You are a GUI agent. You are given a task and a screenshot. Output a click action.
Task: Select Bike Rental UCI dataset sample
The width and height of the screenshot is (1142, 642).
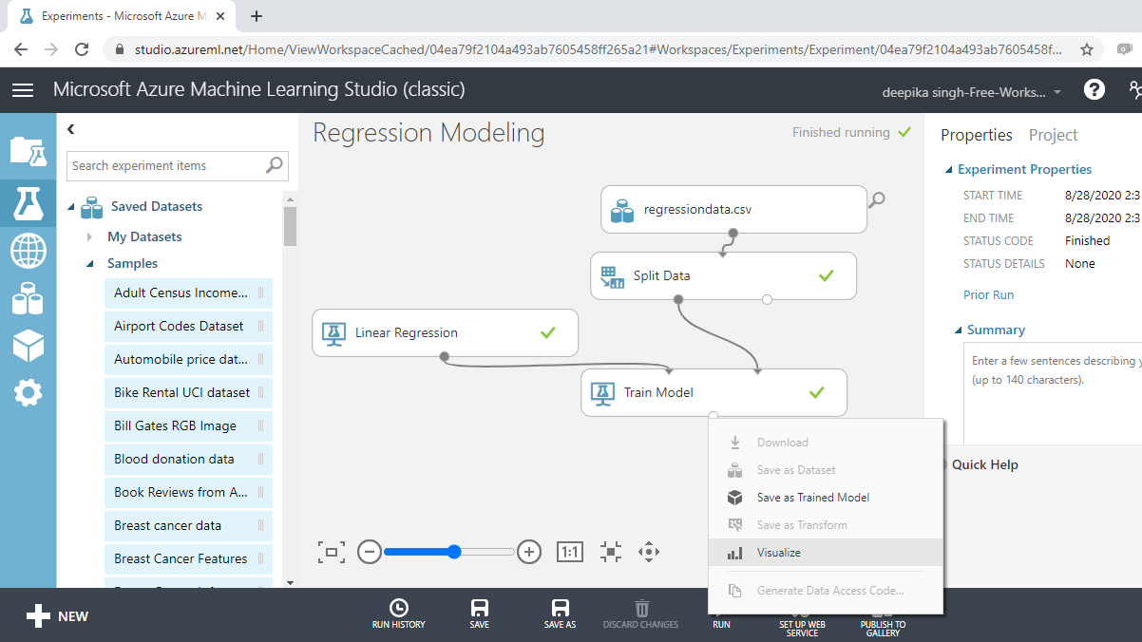click(189, 392)
